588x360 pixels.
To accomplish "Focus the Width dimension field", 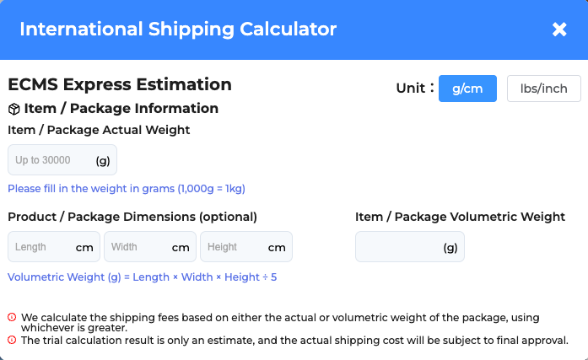I will click(137, 247).
